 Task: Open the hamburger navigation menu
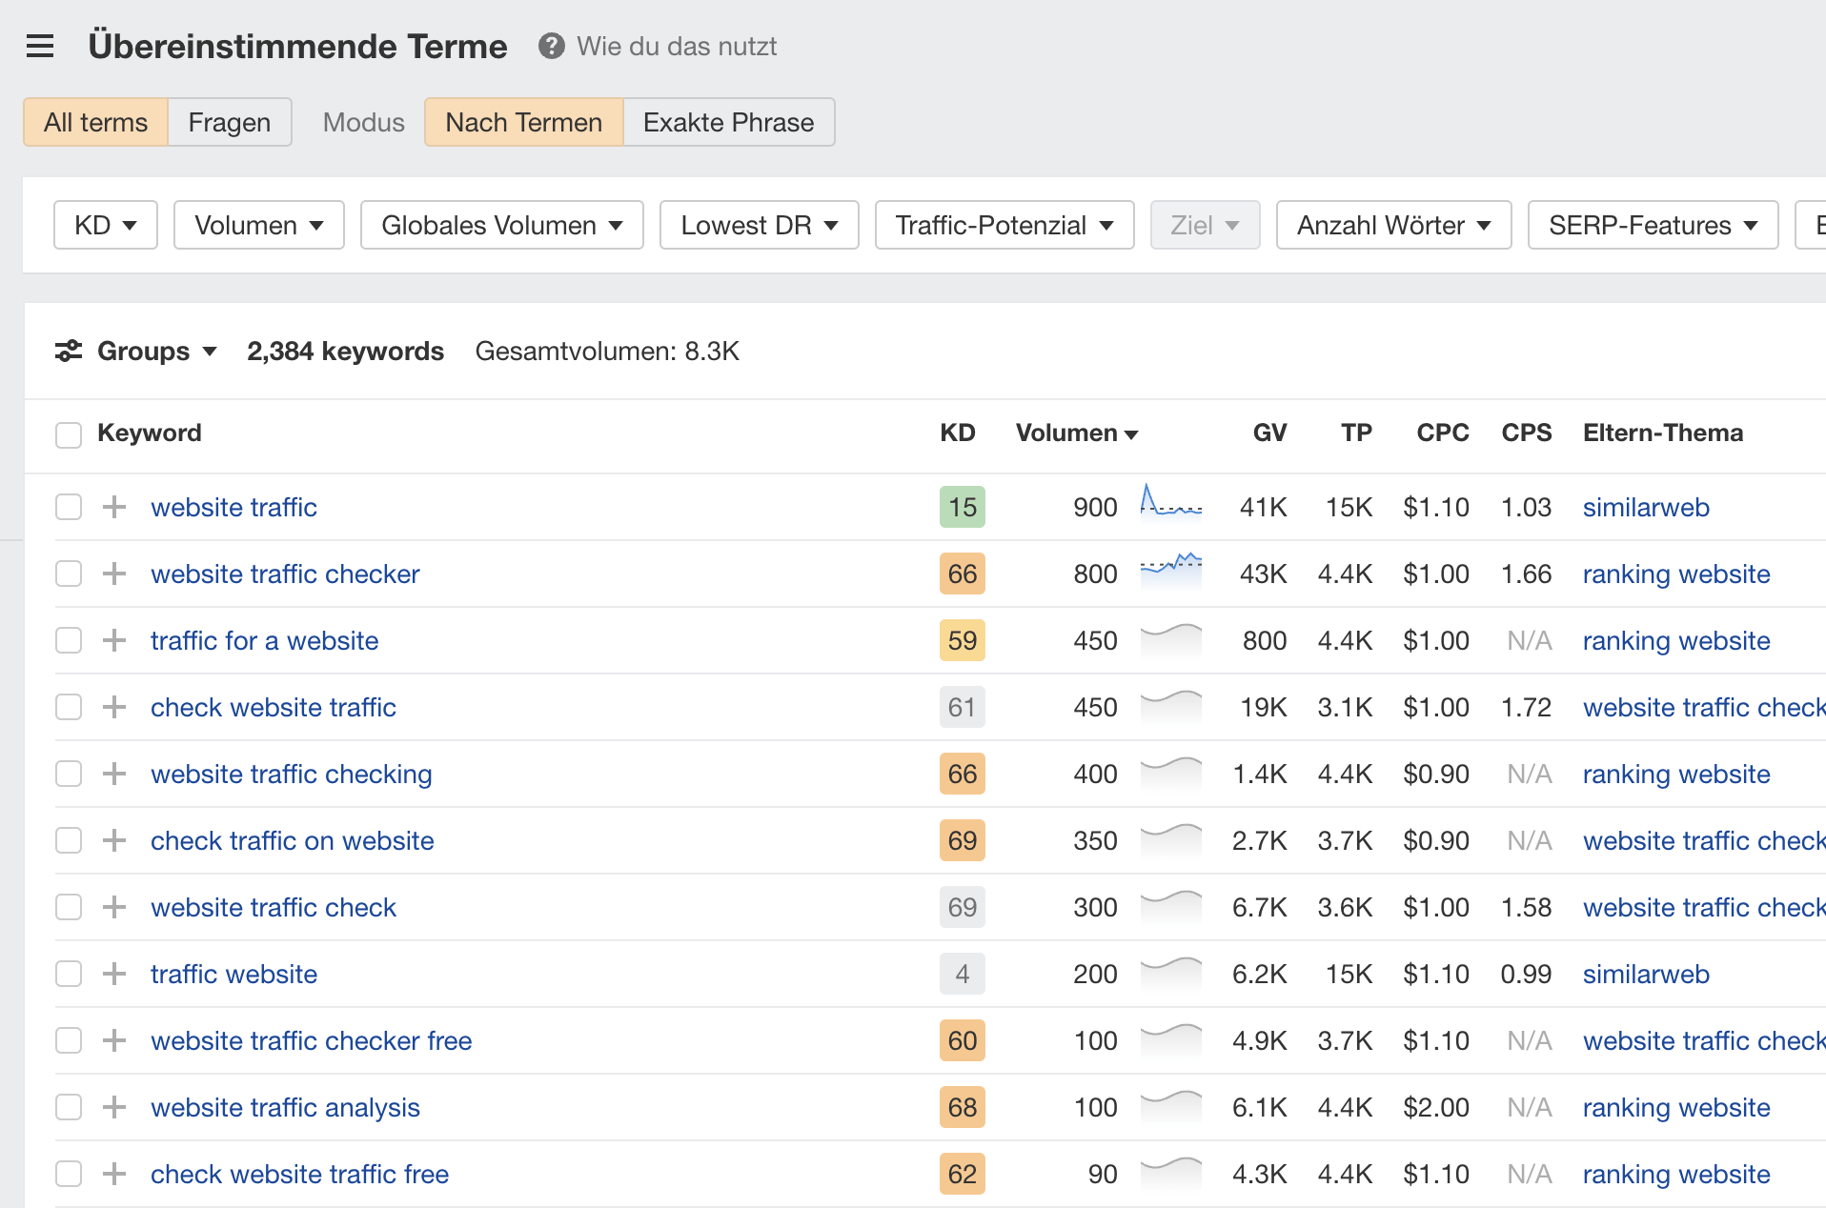pos(39,45)
